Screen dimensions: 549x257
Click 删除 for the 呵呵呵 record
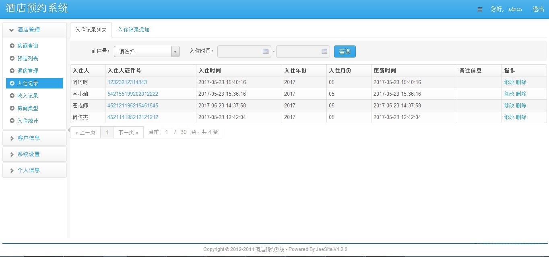[521, 82]
